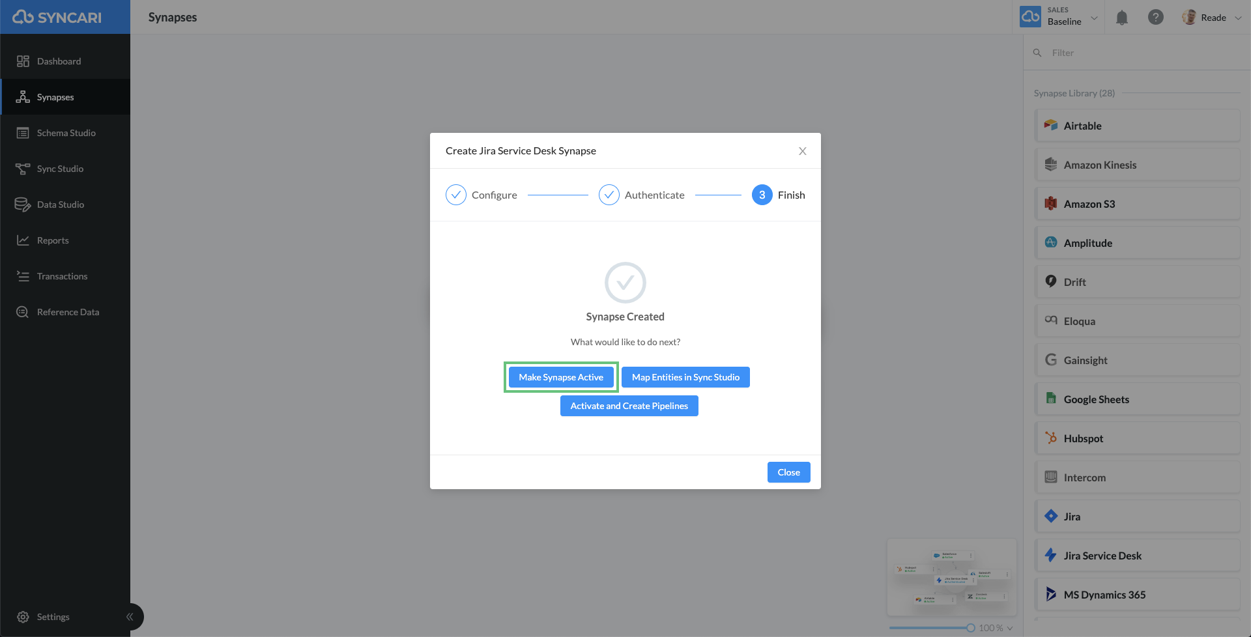Screen dimensions: 1251x637
Task: Click the user avatar picture
Action: [1190, 18]
